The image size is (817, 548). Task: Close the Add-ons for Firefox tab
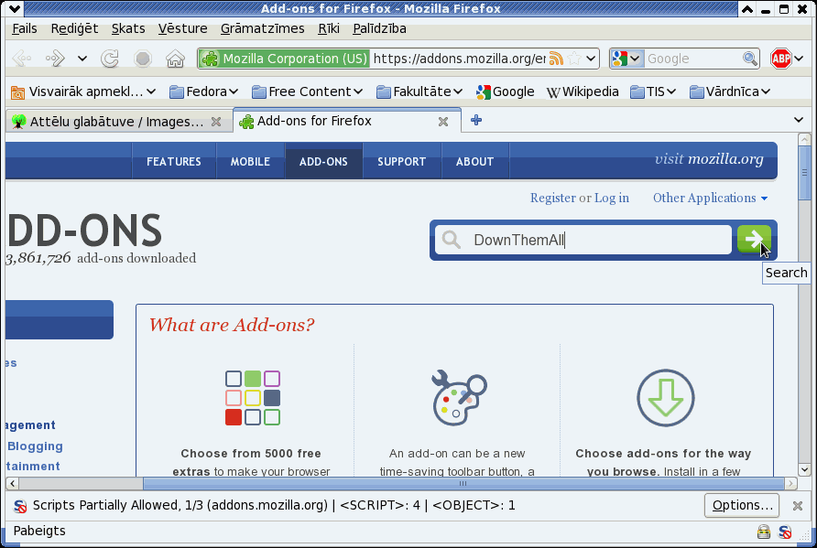443,122
